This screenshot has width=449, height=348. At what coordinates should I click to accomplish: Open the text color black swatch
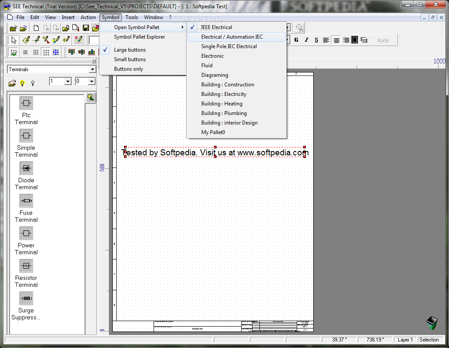pos(354,40)
